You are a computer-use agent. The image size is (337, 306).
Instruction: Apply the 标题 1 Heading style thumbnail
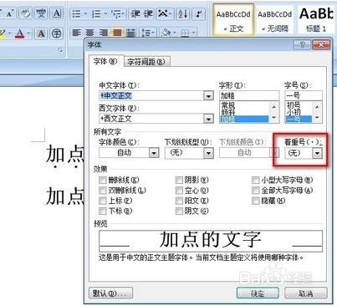[x=316, y=19]
